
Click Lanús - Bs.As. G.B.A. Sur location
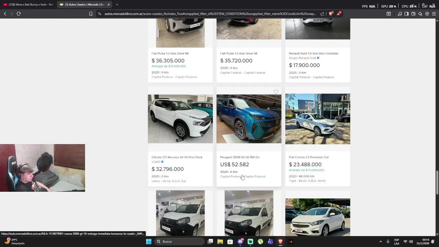(169, 181)
